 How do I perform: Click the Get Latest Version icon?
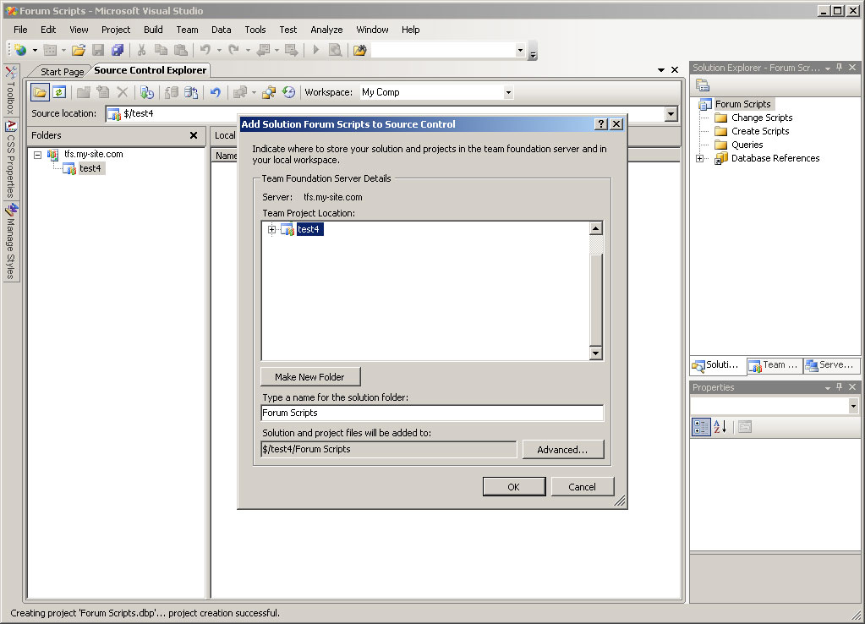(x=147, y=92)
